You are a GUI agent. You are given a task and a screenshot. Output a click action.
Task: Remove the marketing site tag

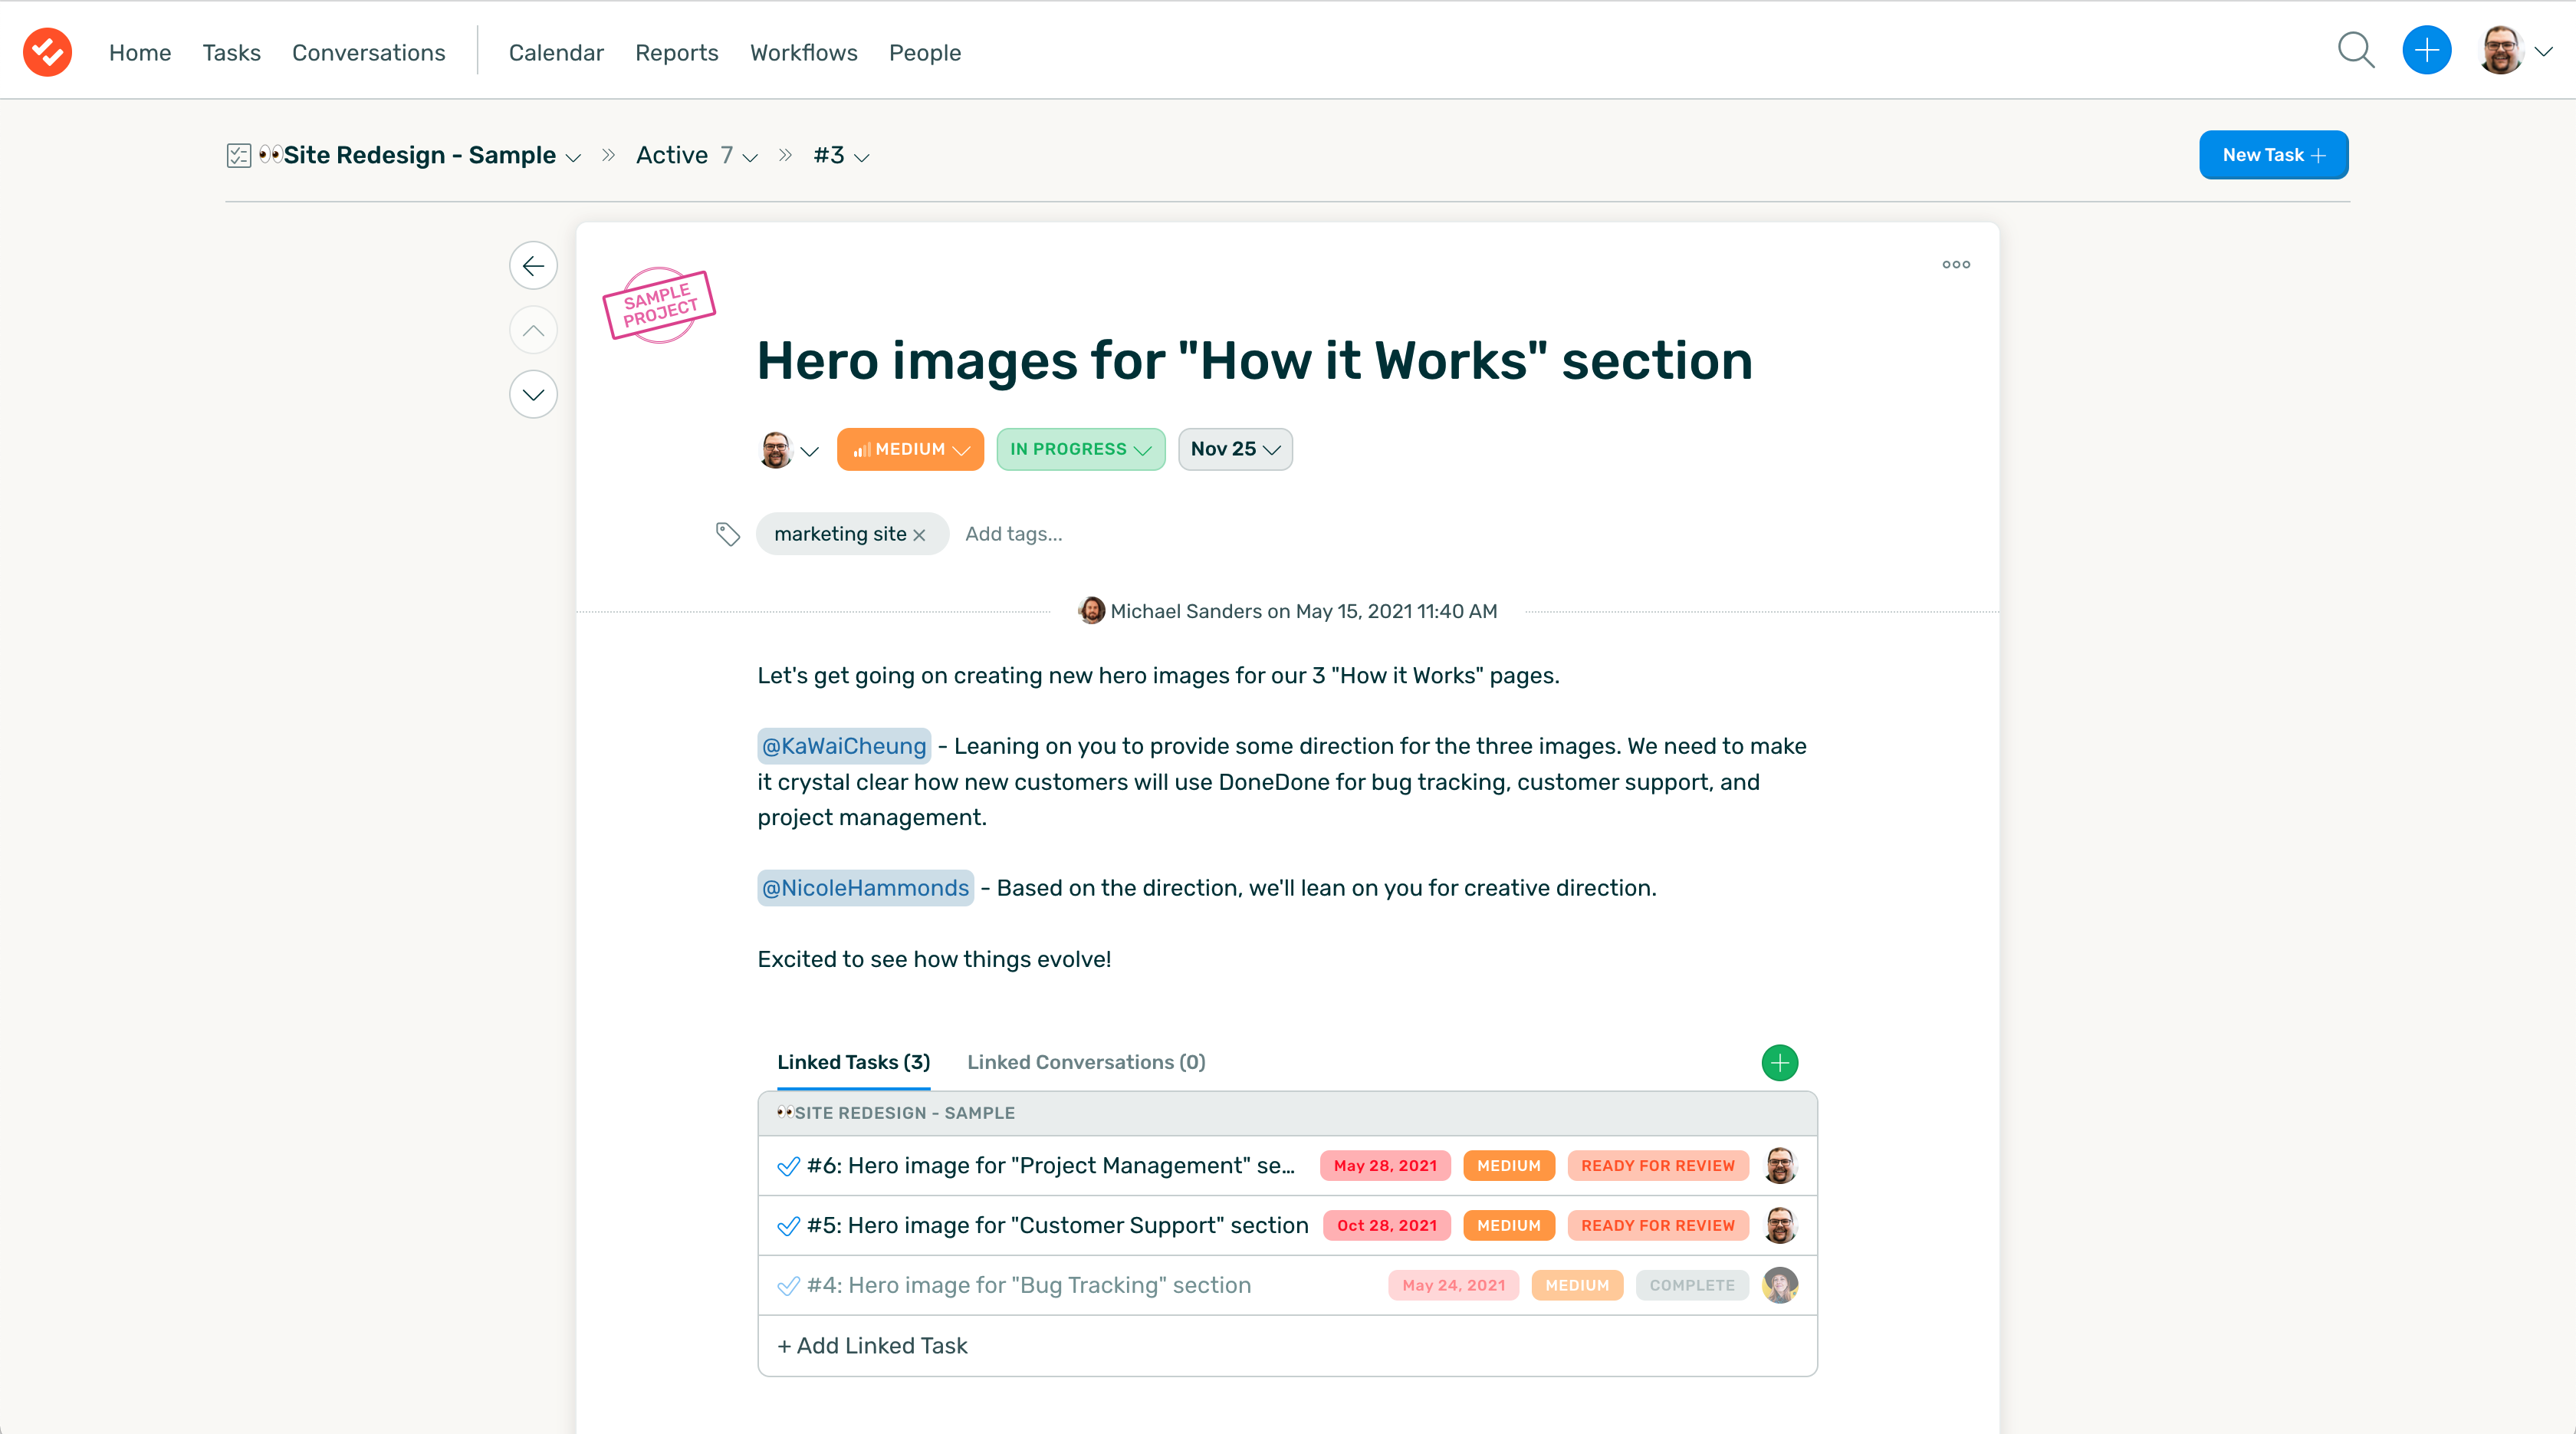click(x=920, y=535)
